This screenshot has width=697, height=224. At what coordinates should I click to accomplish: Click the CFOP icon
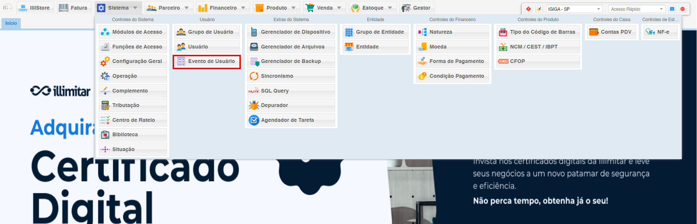point(503,61)
